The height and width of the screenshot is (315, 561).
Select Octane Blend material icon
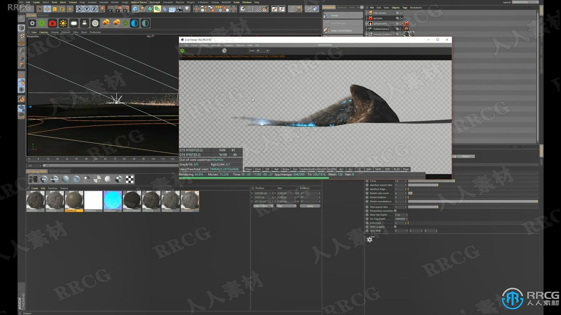pos(54,179)
